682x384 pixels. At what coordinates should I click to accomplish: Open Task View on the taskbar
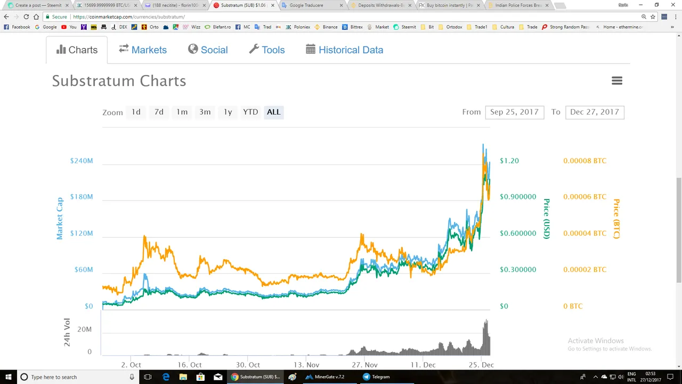click(x=148, y=377)
